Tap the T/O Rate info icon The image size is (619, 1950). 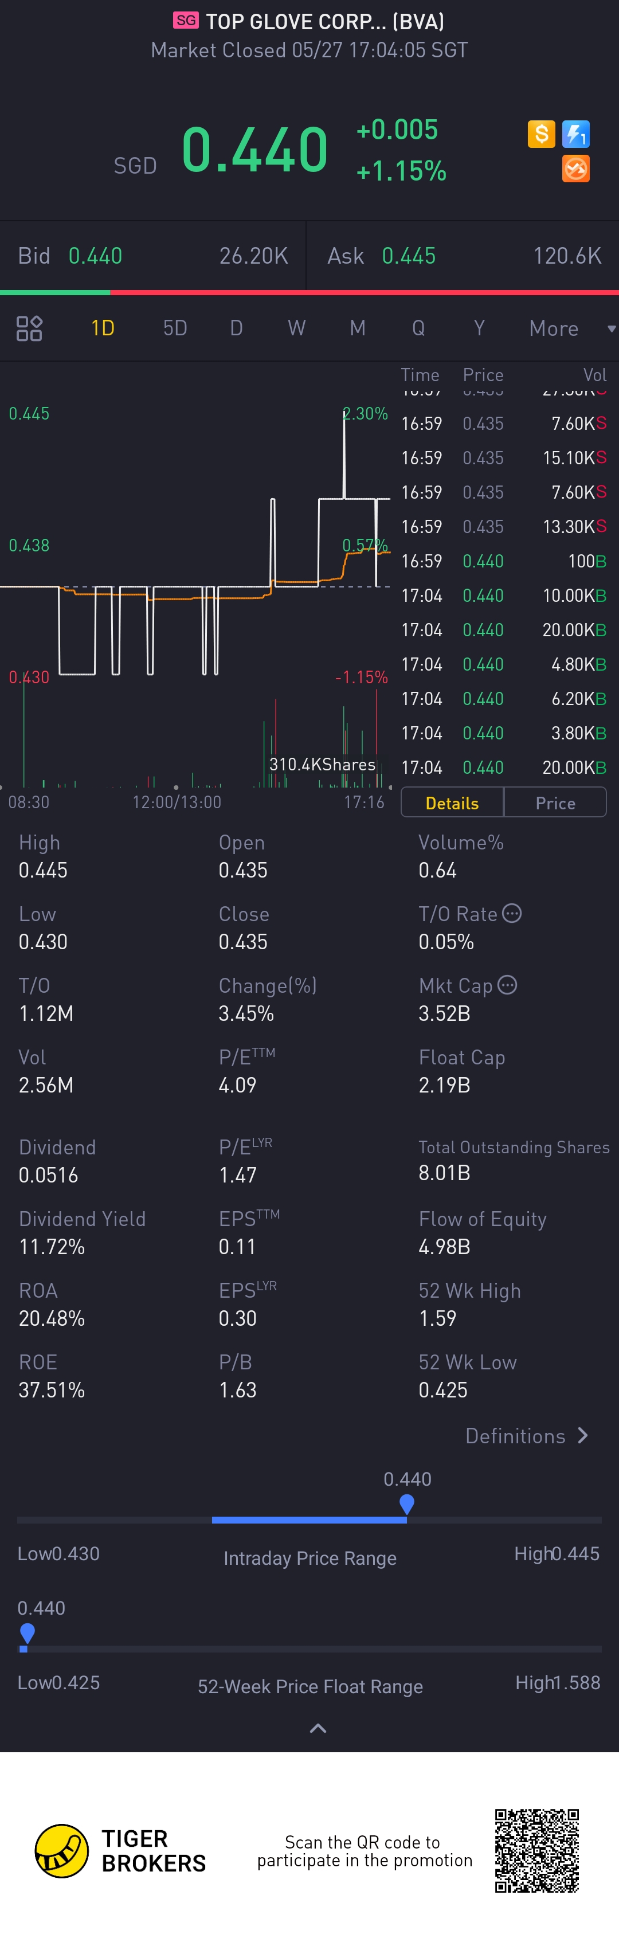pos(512,914)
